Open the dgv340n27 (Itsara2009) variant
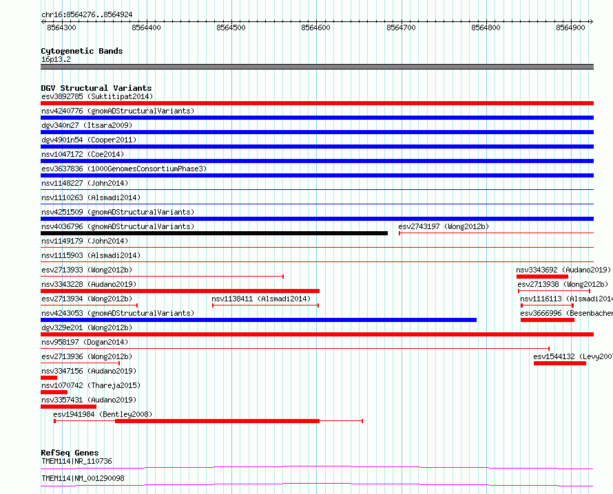 87,125
